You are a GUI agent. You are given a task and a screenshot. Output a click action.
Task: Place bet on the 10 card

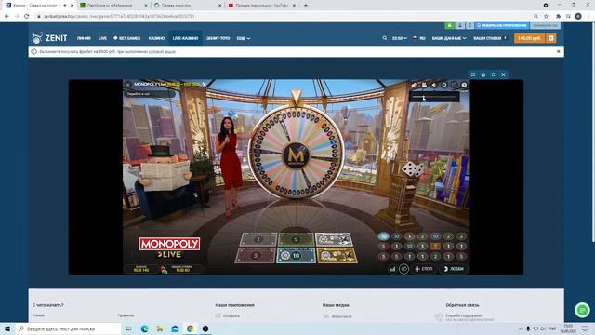click(x=296, y=255)
